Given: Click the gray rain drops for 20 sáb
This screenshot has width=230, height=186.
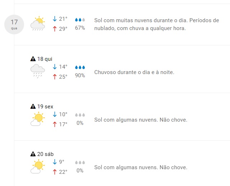Looking at the screenshot, I should click(x=80, y=162).
